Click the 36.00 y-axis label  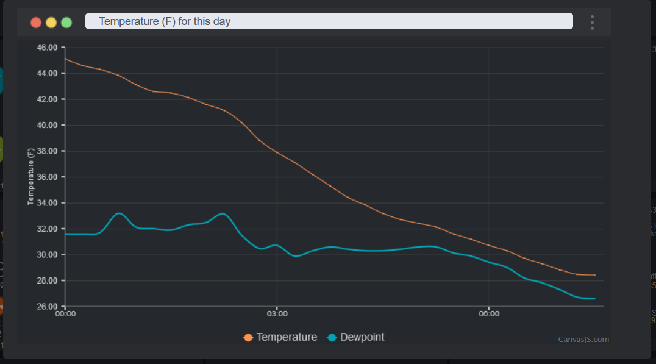pos(48,177)
